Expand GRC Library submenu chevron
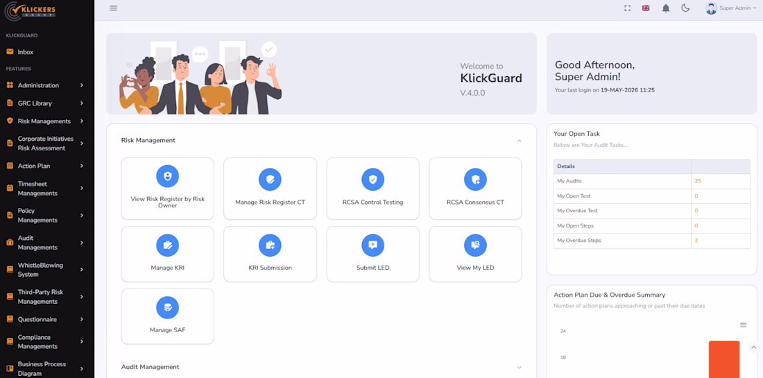Image resolution: width=763 pixels, height=378 pixels. (x=82, y=103)
